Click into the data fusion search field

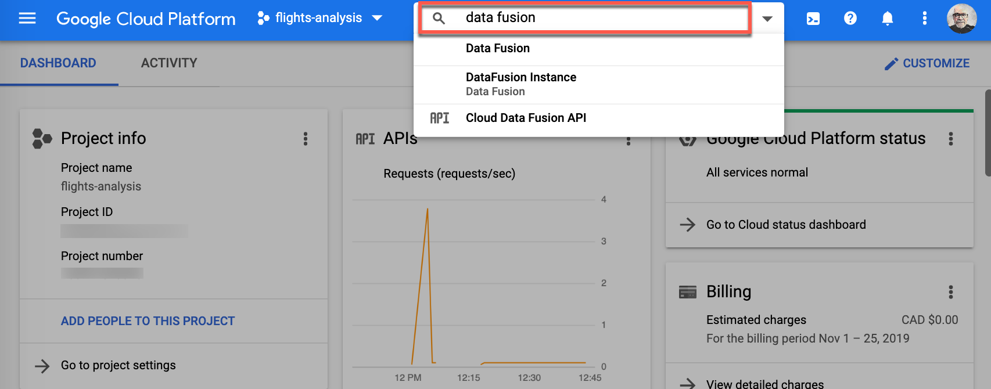pyautogui.click(x=598, y=18)
